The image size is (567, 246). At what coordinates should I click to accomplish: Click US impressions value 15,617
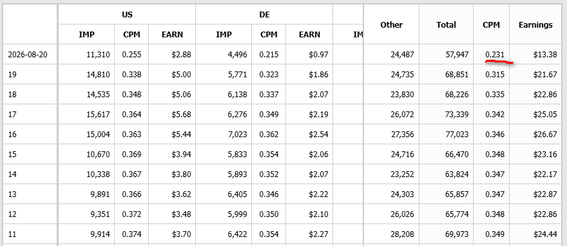(x=98, y=115)
